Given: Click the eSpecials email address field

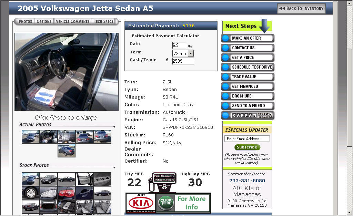Looking at the screenshot, I should pos(247,138).
